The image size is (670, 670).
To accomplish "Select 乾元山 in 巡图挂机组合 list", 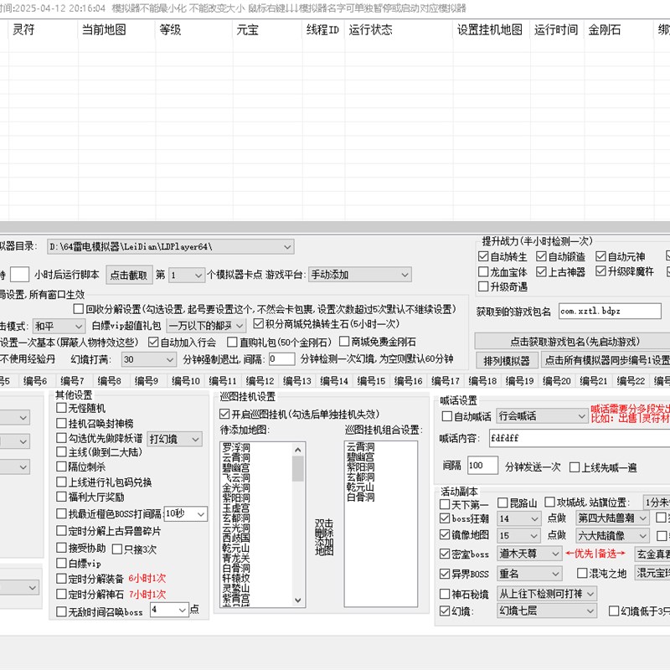I will coord(361,487).
